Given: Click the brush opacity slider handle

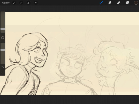Looking at the screenshot, I should tap(3, 50).
